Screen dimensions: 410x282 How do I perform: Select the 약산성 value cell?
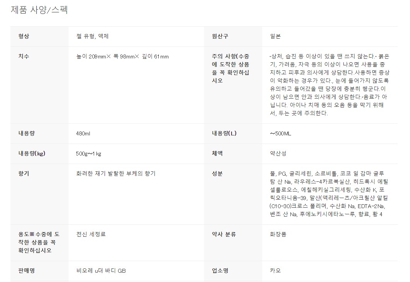330,154
